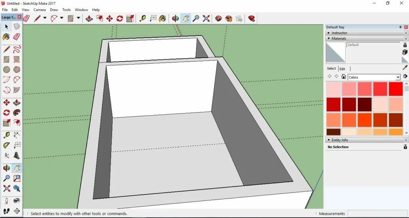Select the Arc tool in top toolbar
This screenshot has width=409, height=218.
click(x=54, y=18)
